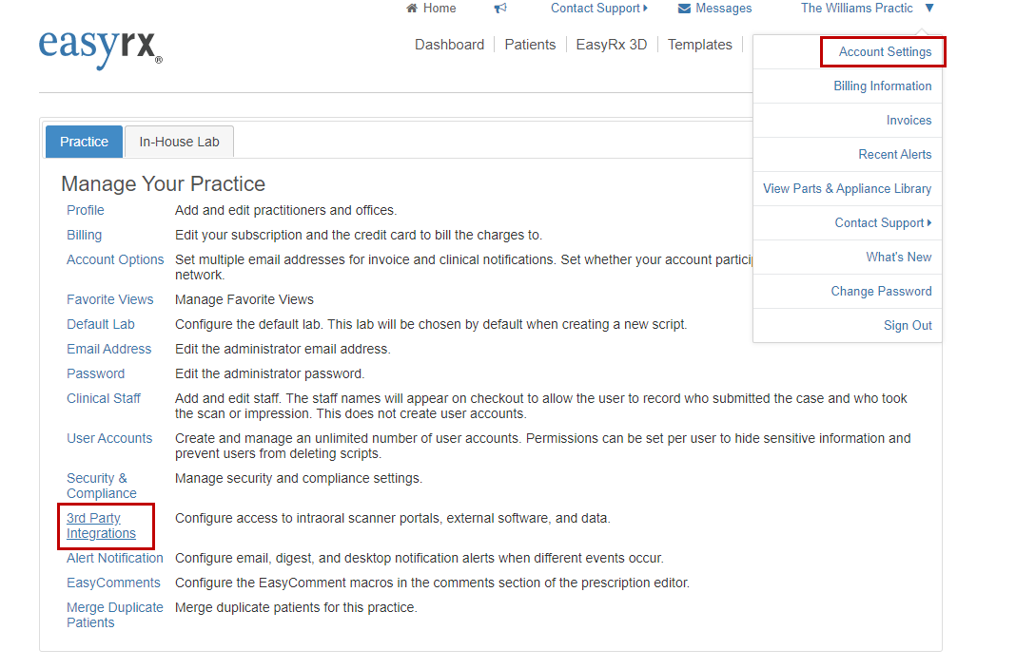Click the Account Options link
This screenshot has height=669, width=1016.
115,259
